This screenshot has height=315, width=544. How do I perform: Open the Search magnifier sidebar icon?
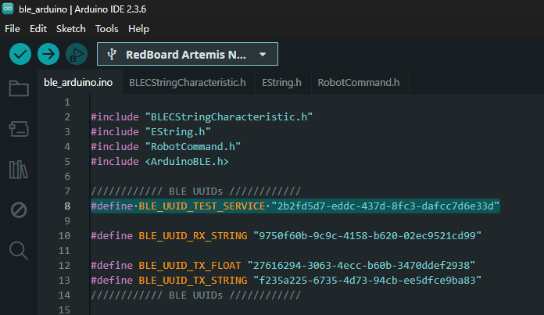tap(18, 250)
